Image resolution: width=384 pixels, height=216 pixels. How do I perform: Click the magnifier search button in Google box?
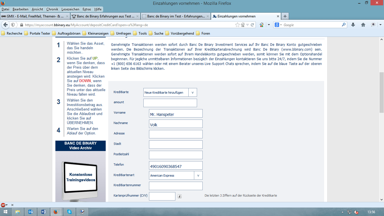click(344, 25)
